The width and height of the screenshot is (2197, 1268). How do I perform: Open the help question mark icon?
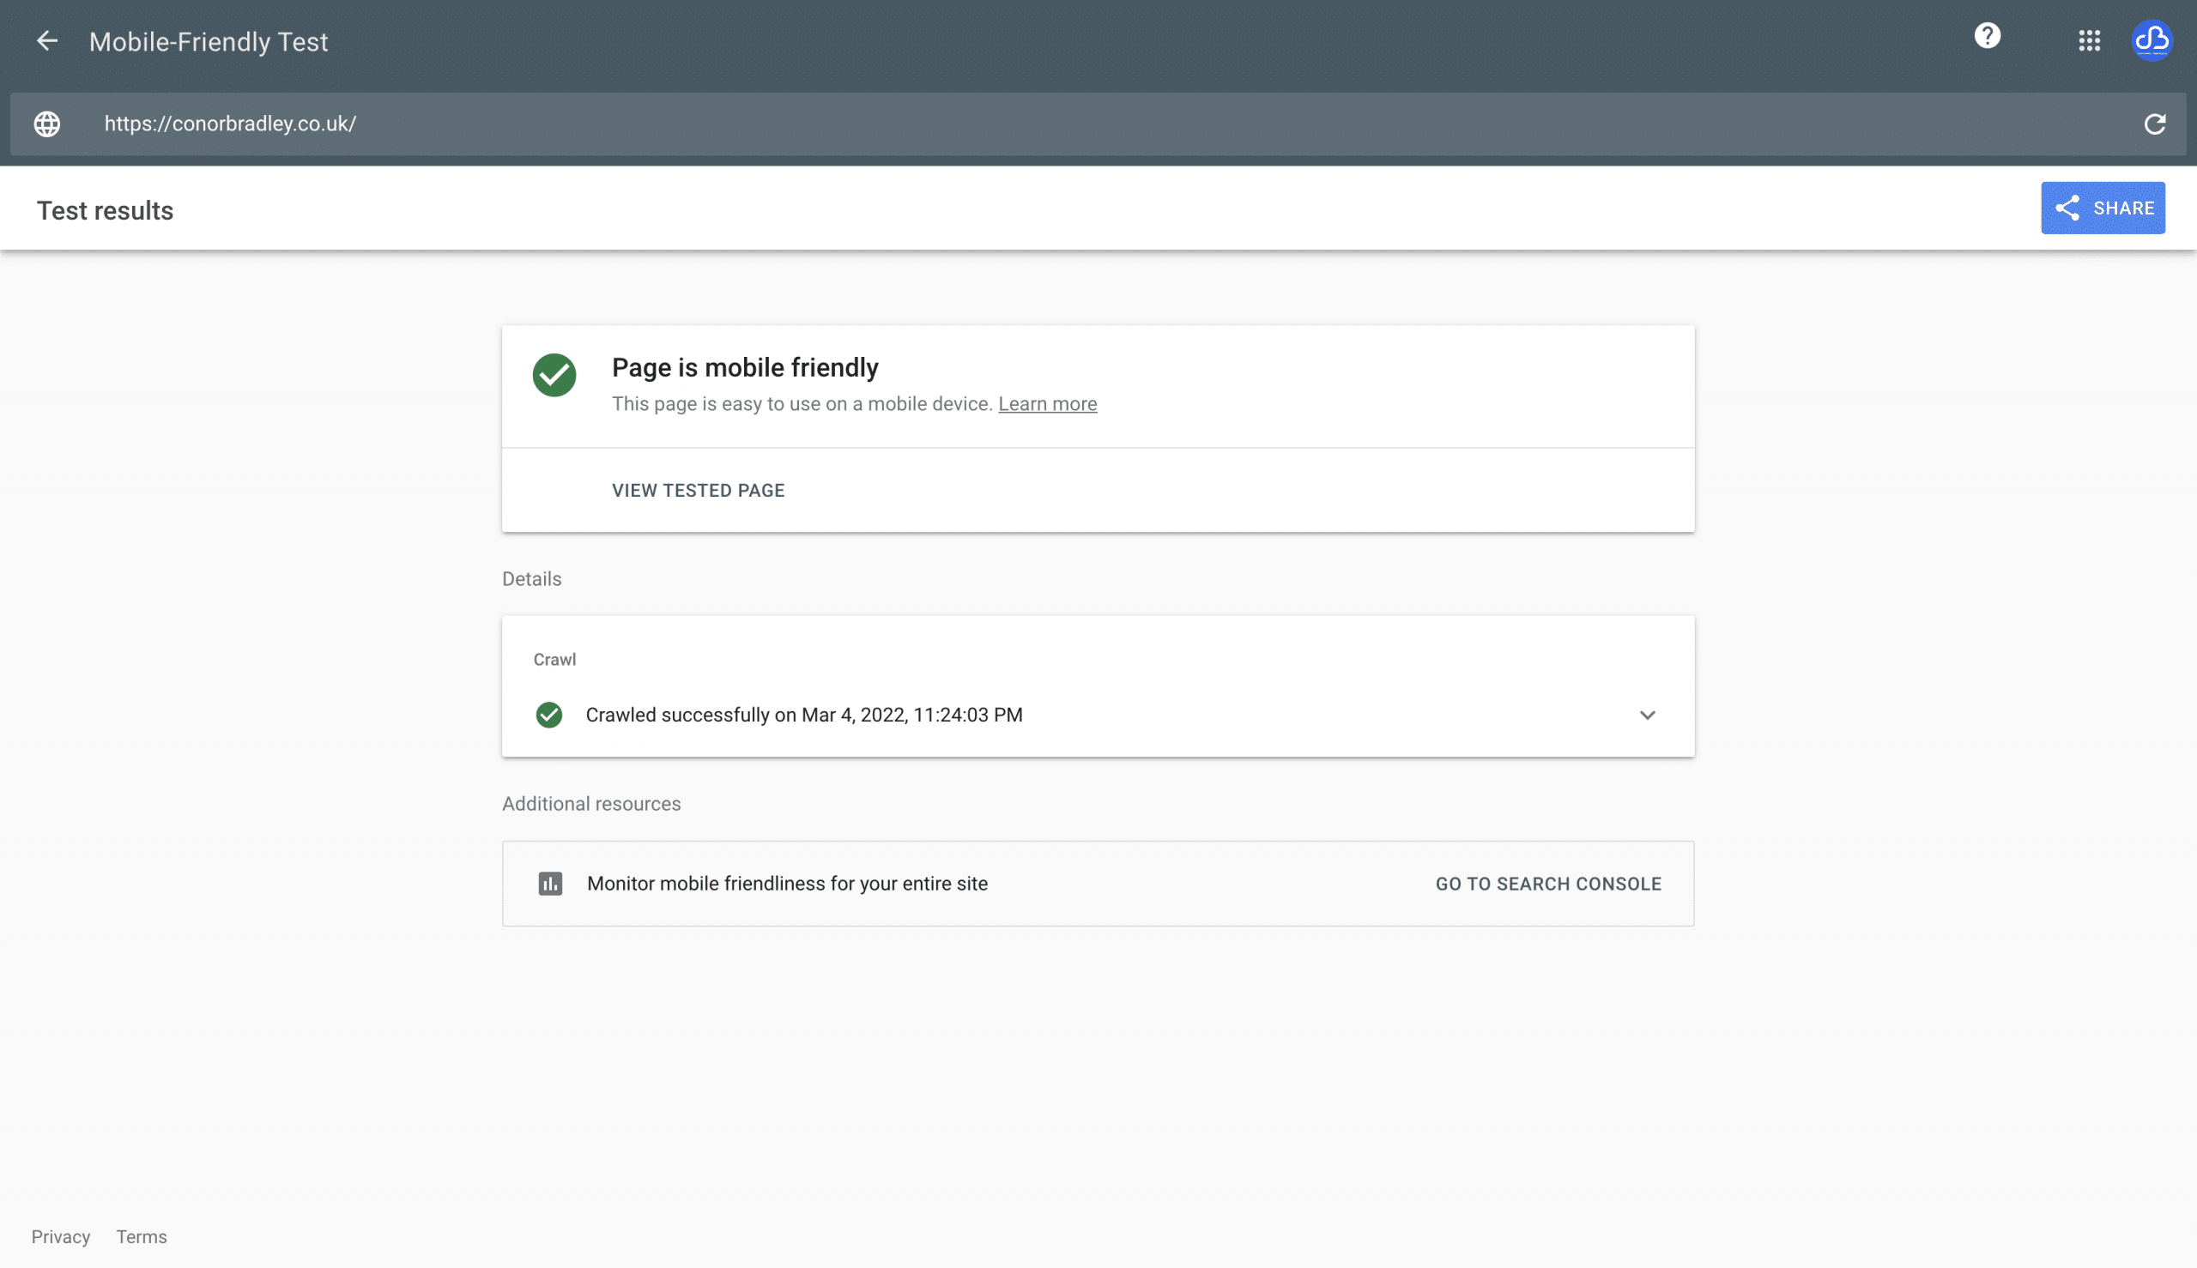coord(1987,36)
